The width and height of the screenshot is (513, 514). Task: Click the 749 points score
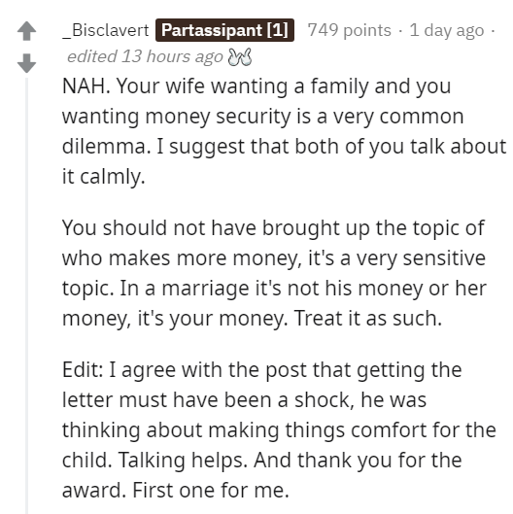click(350, 30)
